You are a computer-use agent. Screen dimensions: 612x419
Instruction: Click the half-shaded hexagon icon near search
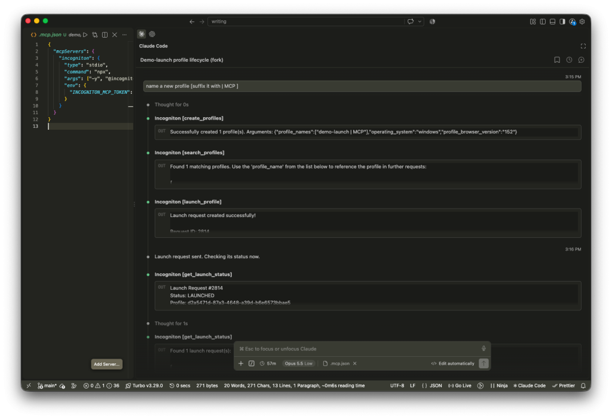(x=433, y=22)
